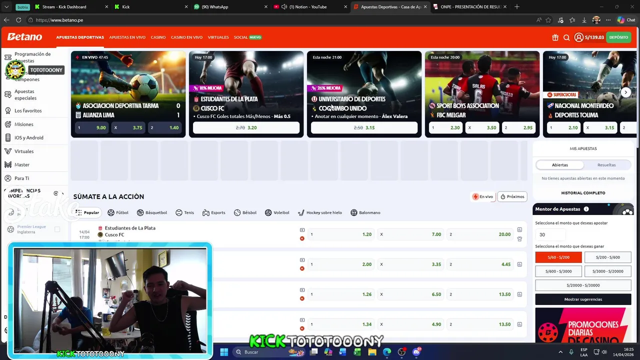Select boosted odds 3.20 for Cusco FC goals

tap(246, 127)
